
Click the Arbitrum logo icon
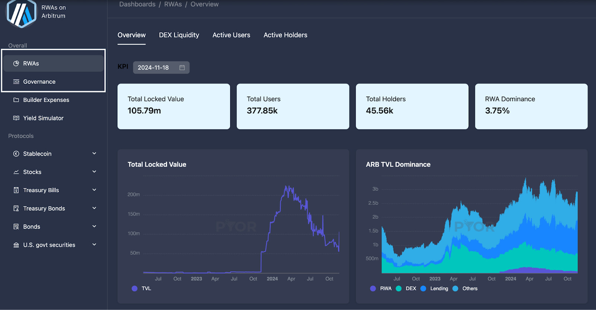click(21, 13)
